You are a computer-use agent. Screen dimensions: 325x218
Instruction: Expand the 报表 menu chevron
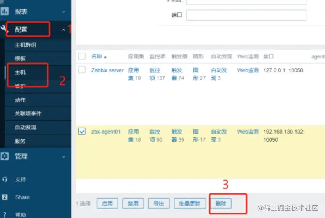coord(63,12)
